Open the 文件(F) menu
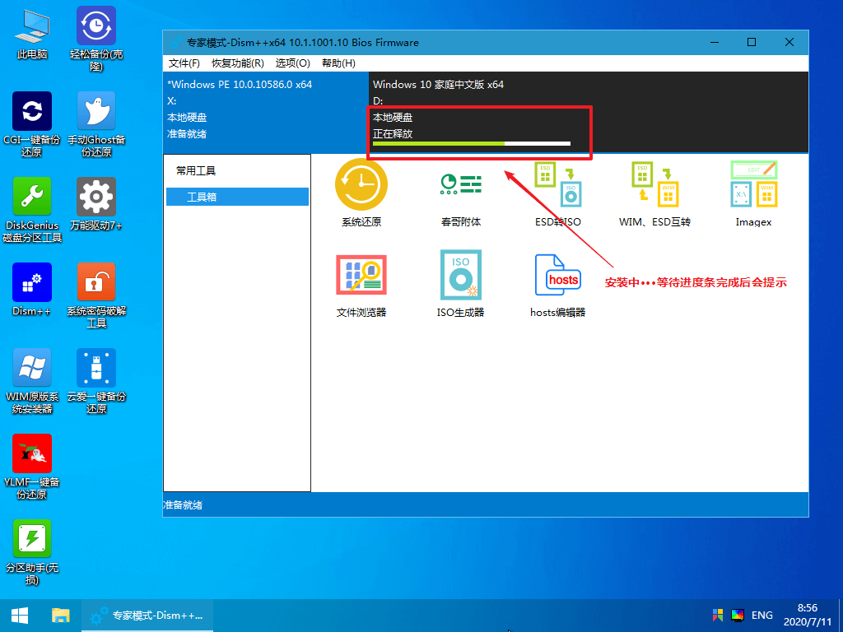Image resolution: width=843 pixels, height=632 pixels. (184, 63)
